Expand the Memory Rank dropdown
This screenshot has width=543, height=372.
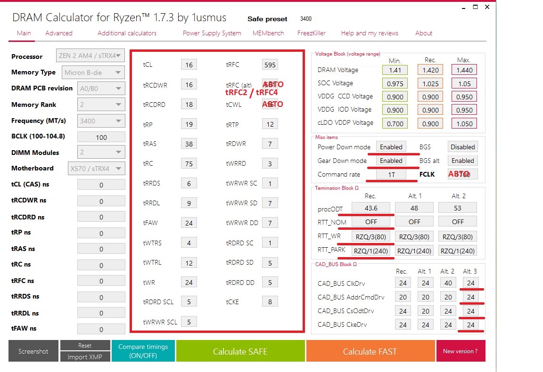pos(101,105)
